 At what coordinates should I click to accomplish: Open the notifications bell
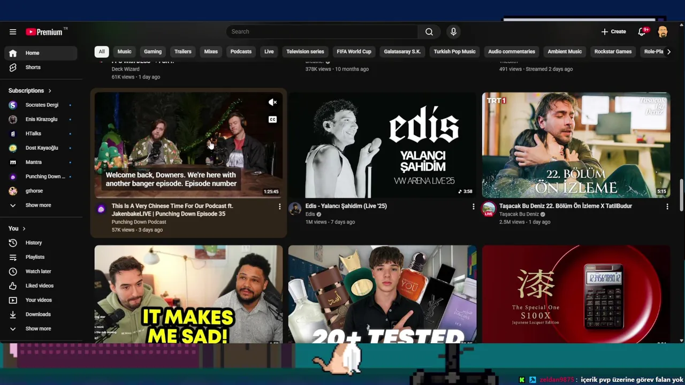[642, 32]
